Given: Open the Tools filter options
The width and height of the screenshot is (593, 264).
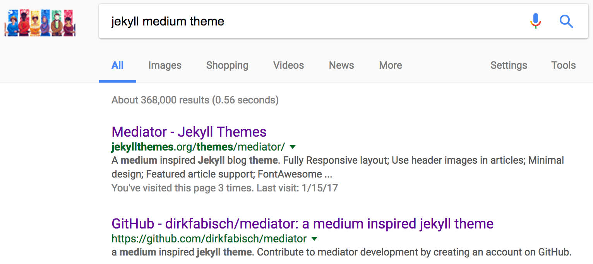Looking at the screenshot, I should 563,65.
